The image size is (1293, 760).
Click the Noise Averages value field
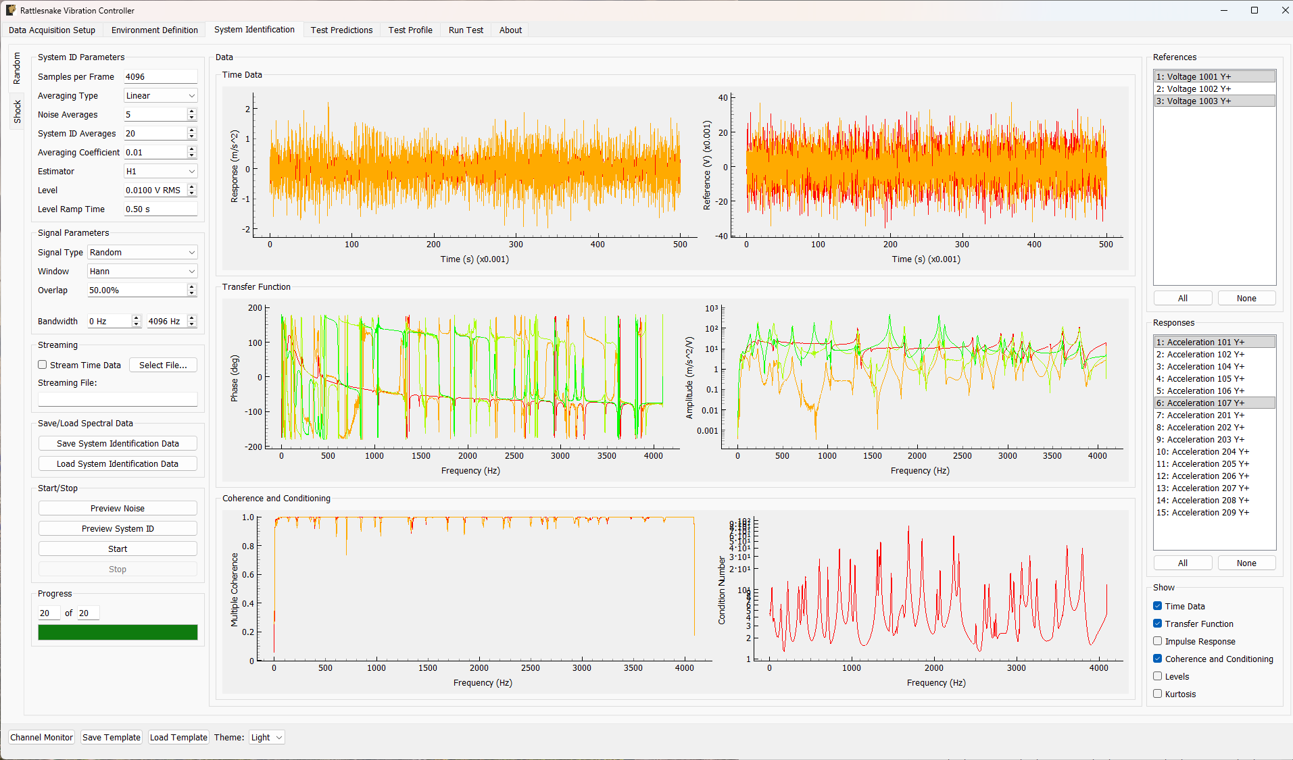pyautogui.click(x=155, y=115)
